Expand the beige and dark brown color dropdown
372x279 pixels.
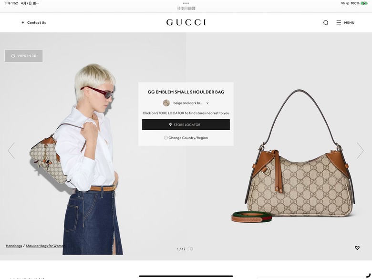coord(186,103)
